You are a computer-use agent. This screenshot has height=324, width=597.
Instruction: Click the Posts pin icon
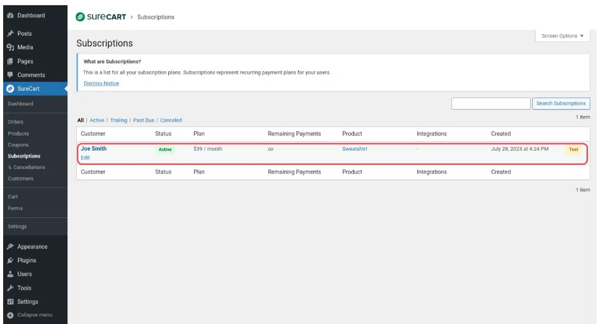pyautogui.click(x=10, y=34)
